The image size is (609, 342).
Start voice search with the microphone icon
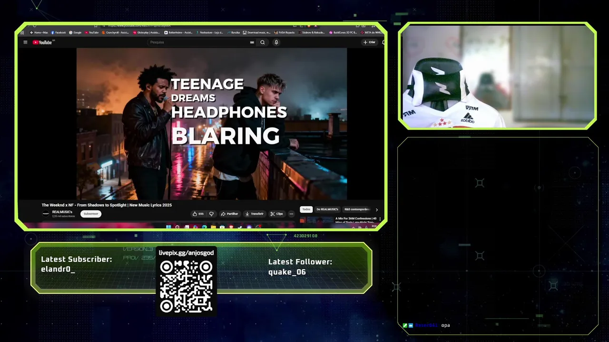276,42
